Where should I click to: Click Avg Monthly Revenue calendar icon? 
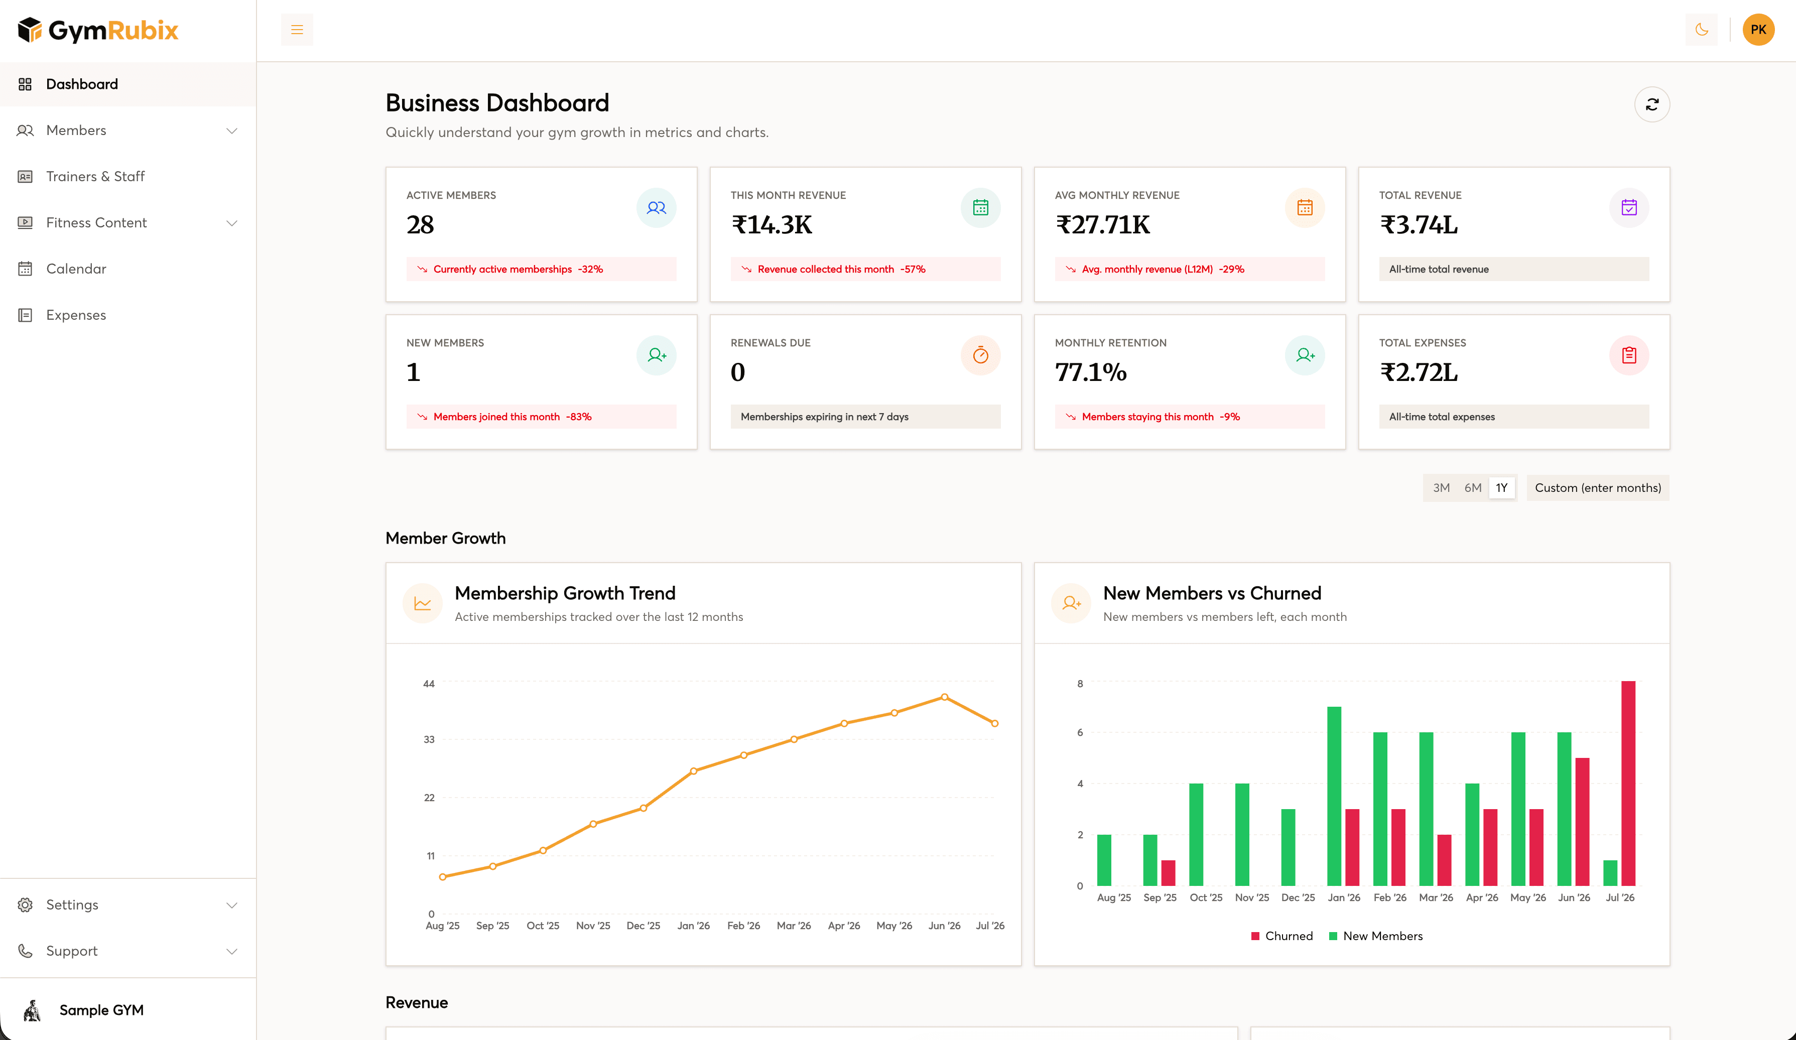[x=1305, y=207]
